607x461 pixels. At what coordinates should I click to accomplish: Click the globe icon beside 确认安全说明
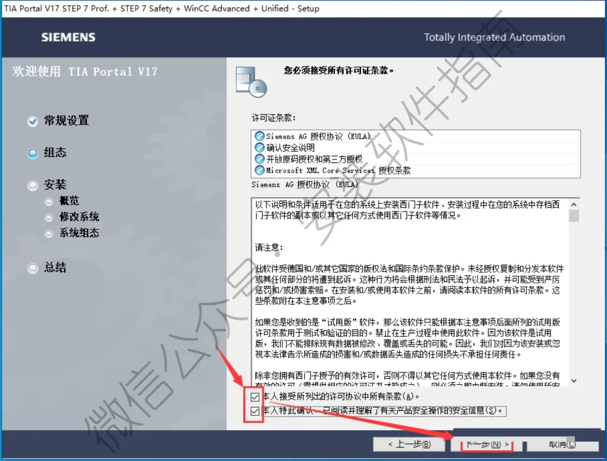[x=259, y=147]
